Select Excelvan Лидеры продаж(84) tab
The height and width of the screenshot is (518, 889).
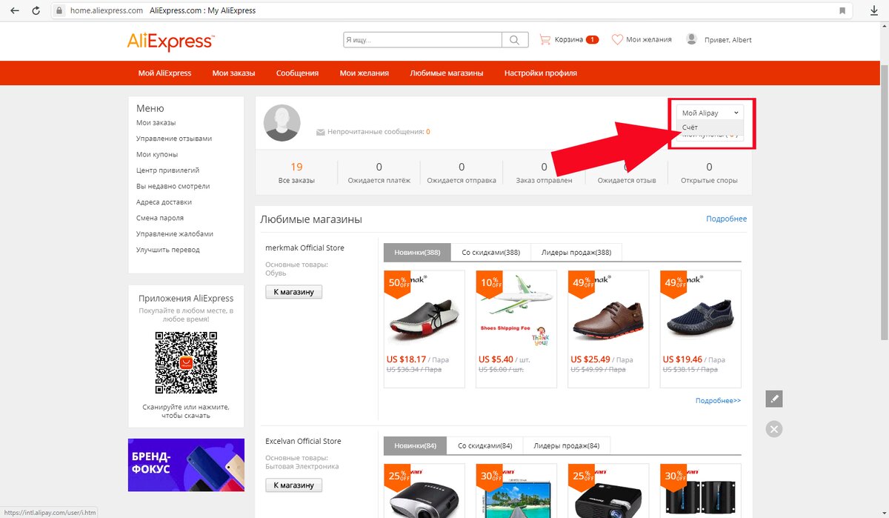[566, 445]
